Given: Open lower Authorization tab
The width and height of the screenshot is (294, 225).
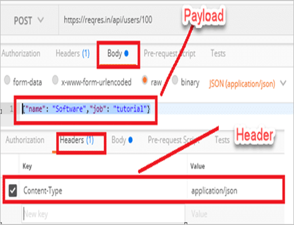Looking at the screenshot, I should tap(25, 140).
